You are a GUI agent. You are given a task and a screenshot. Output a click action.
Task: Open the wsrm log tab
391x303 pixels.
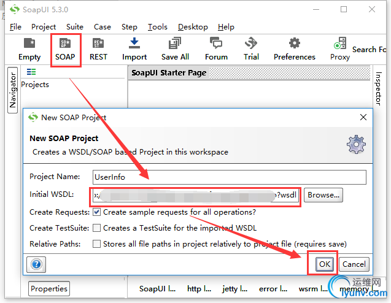tap(313, 288)
